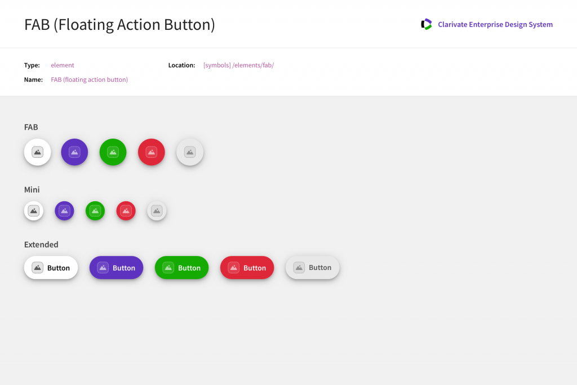Open Clarivate Enterprise Design System link
The image size is (577, 385).
point(495,25)
